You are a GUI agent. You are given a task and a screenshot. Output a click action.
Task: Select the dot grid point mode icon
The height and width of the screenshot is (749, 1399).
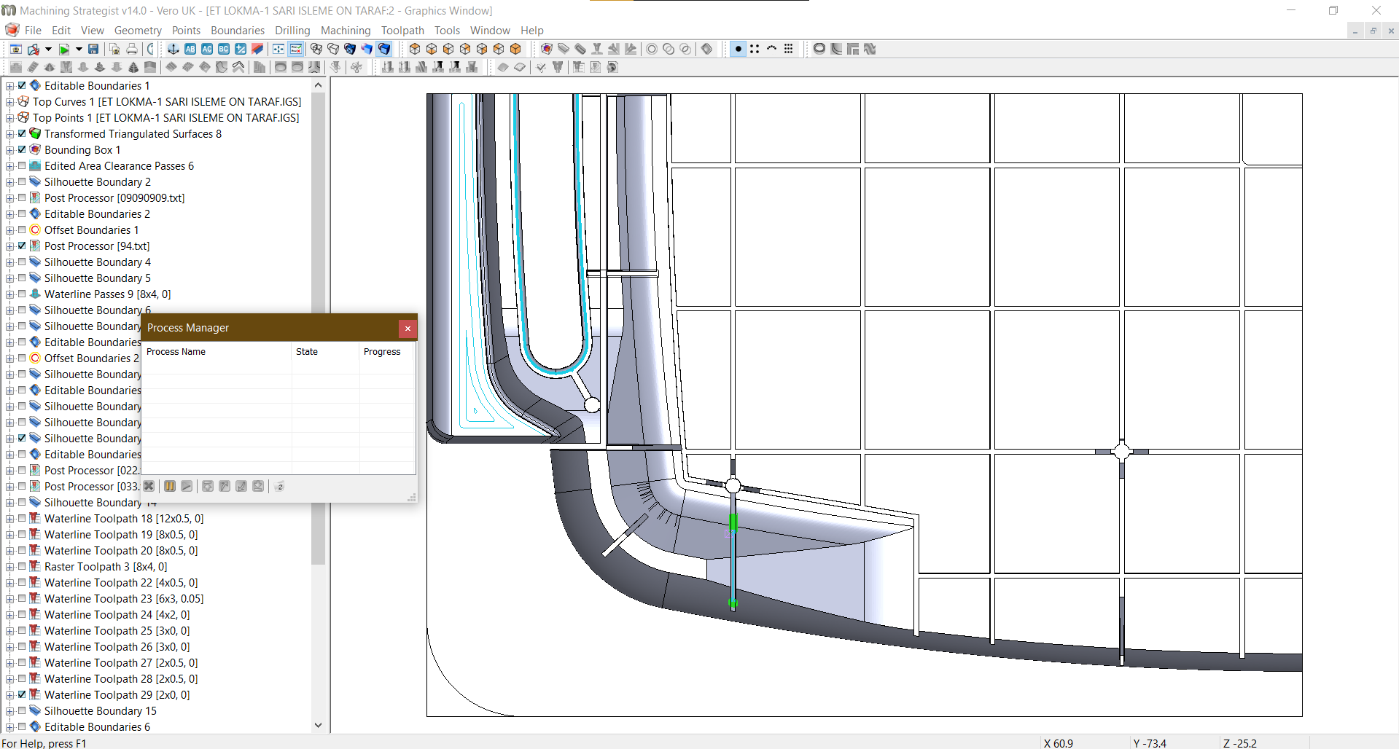point(788,49)
